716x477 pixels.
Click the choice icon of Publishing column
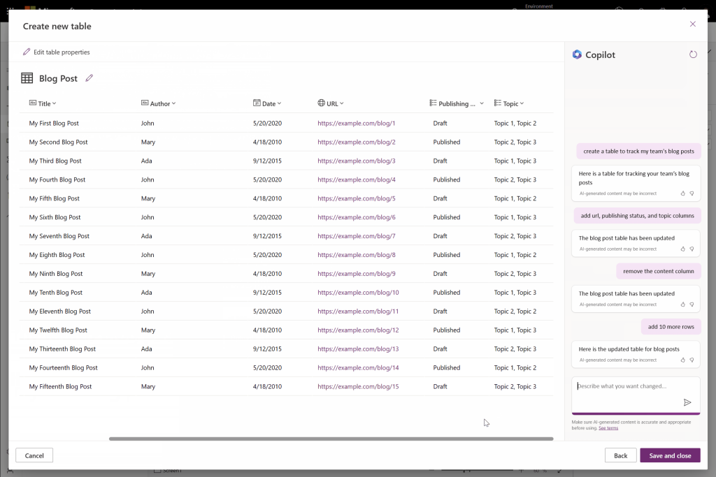[433, 103]
